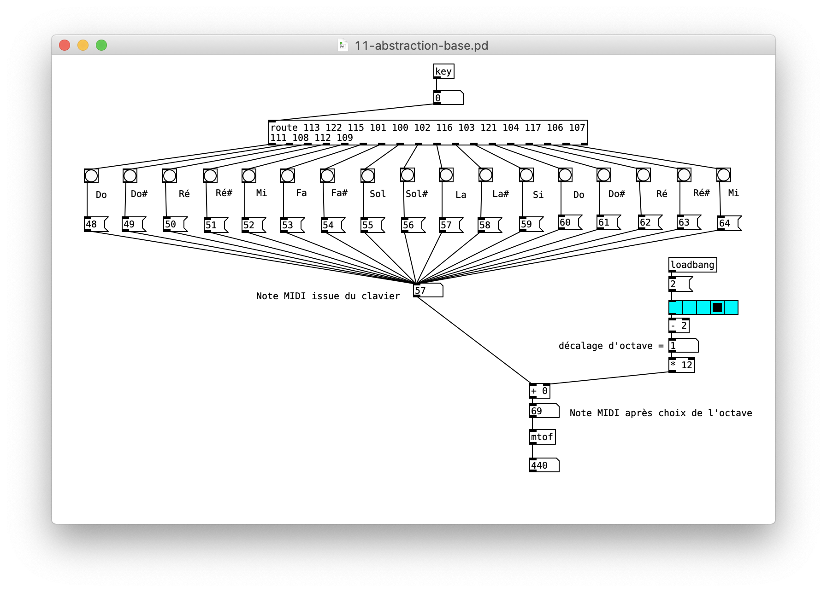Image resolution: width=827 pixels, height=592 pixels.
Task: Click message box 55
Action: (373, 225)
